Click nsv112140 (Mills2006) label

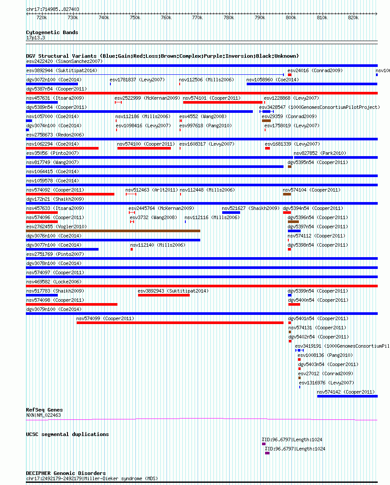[158, 245]
